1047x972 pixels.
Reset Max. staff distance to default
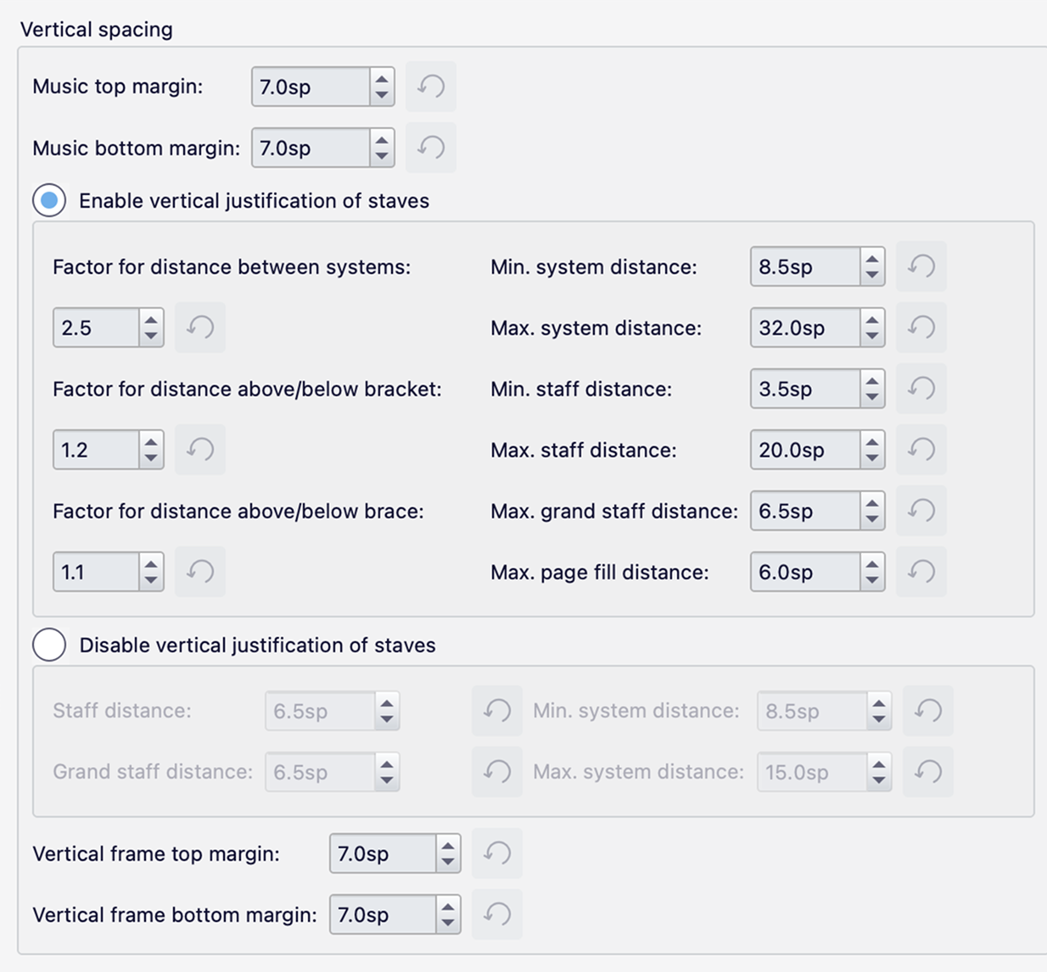click(921, 450)
